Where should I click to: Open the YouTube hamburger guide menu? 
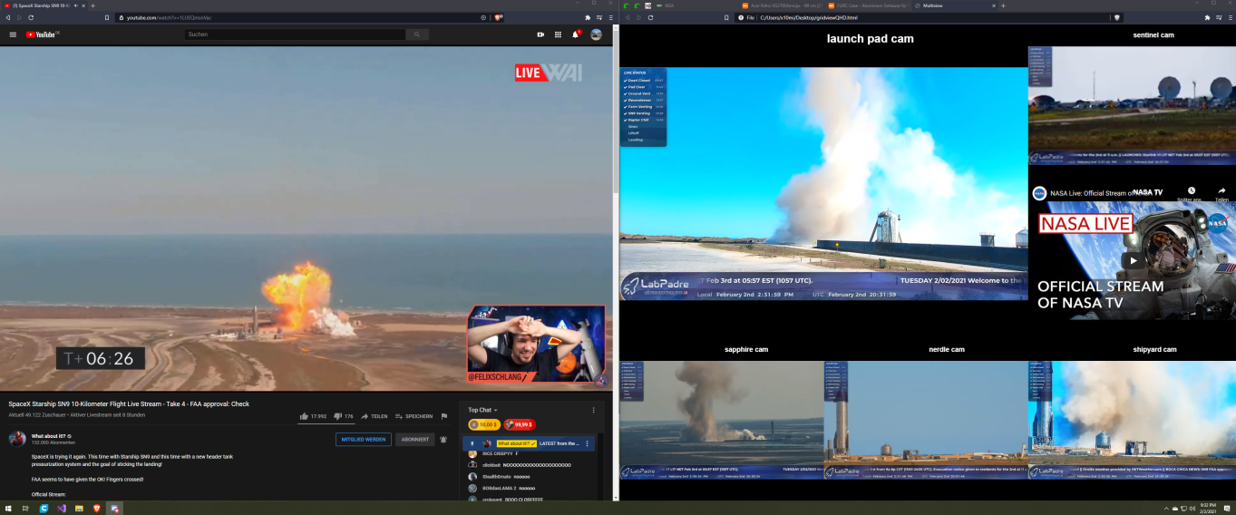(13, 34)
